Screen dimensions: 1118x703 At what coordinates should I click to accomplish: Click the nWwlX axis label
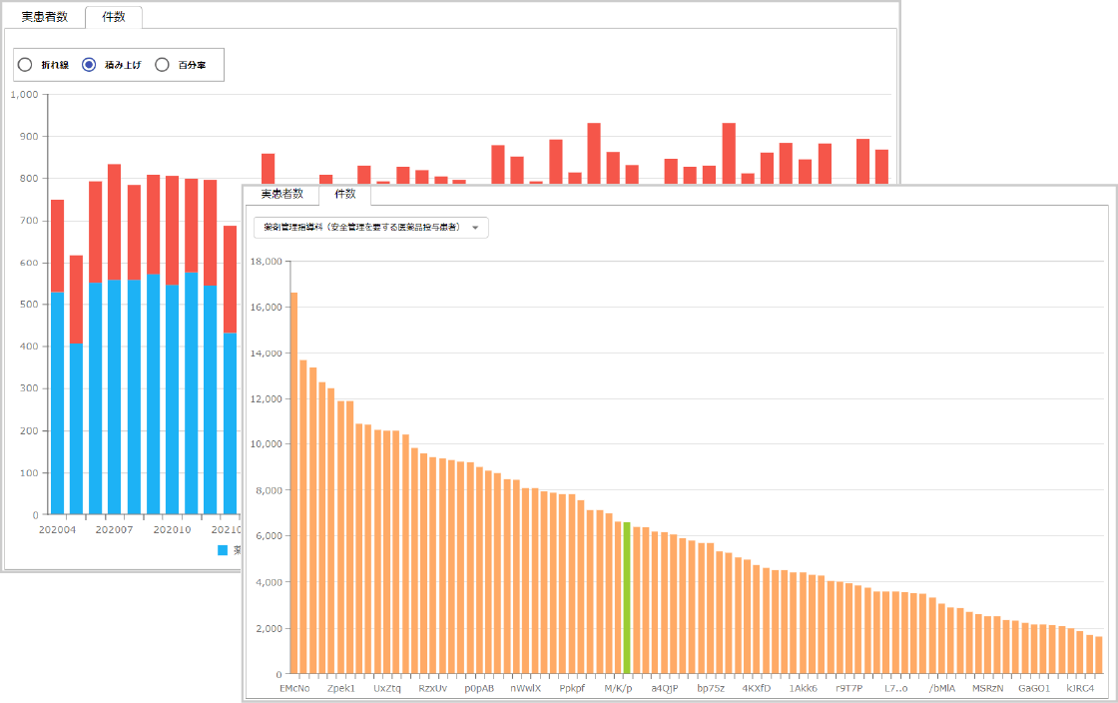(x=525, y=689)
